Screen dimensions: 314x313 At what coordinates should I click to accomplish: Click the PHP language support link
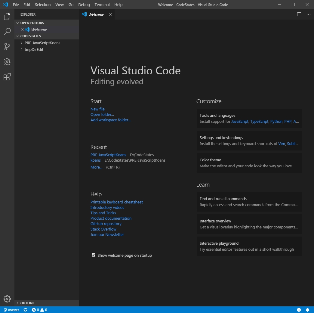(288, 121)
